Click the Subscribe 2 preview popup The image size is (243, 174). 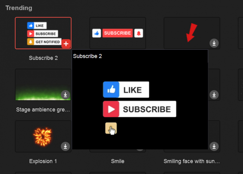(x=140, y=100)
